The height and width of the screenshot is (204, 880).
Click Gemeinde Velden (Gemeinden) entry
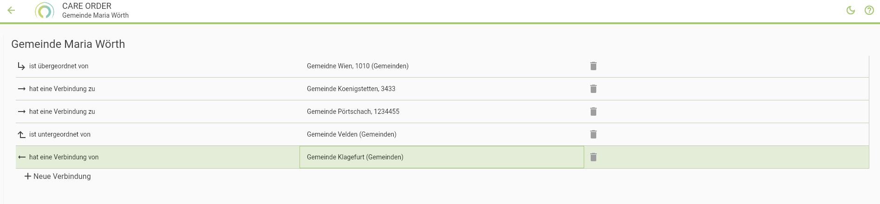tap(352, 134)
